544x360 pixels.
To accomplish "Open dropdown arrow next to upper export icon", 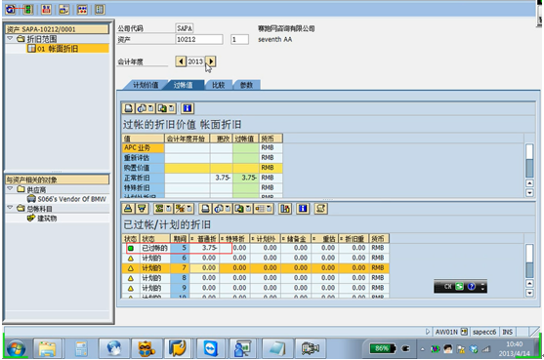I will coord(171,108).
